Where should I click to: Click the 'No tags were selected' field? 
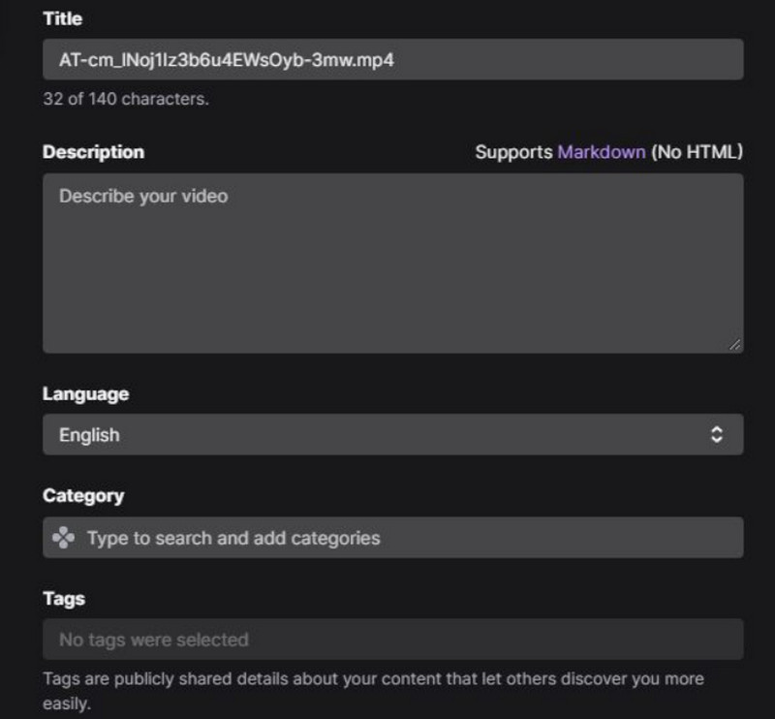pos(392,640)
